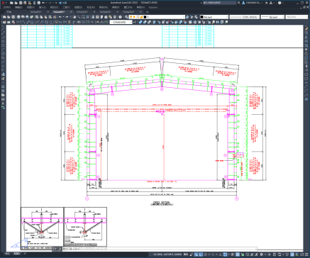Expand object snap settings arrow

(x=228, y=254)
